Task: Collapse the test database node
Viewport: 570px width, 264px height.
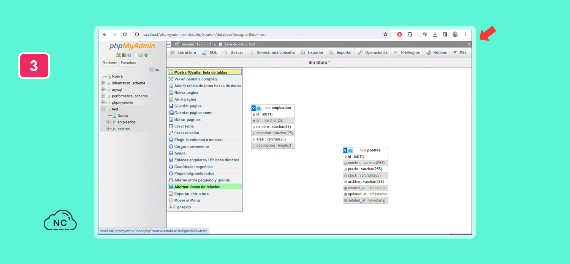Action: click(103, 109)
